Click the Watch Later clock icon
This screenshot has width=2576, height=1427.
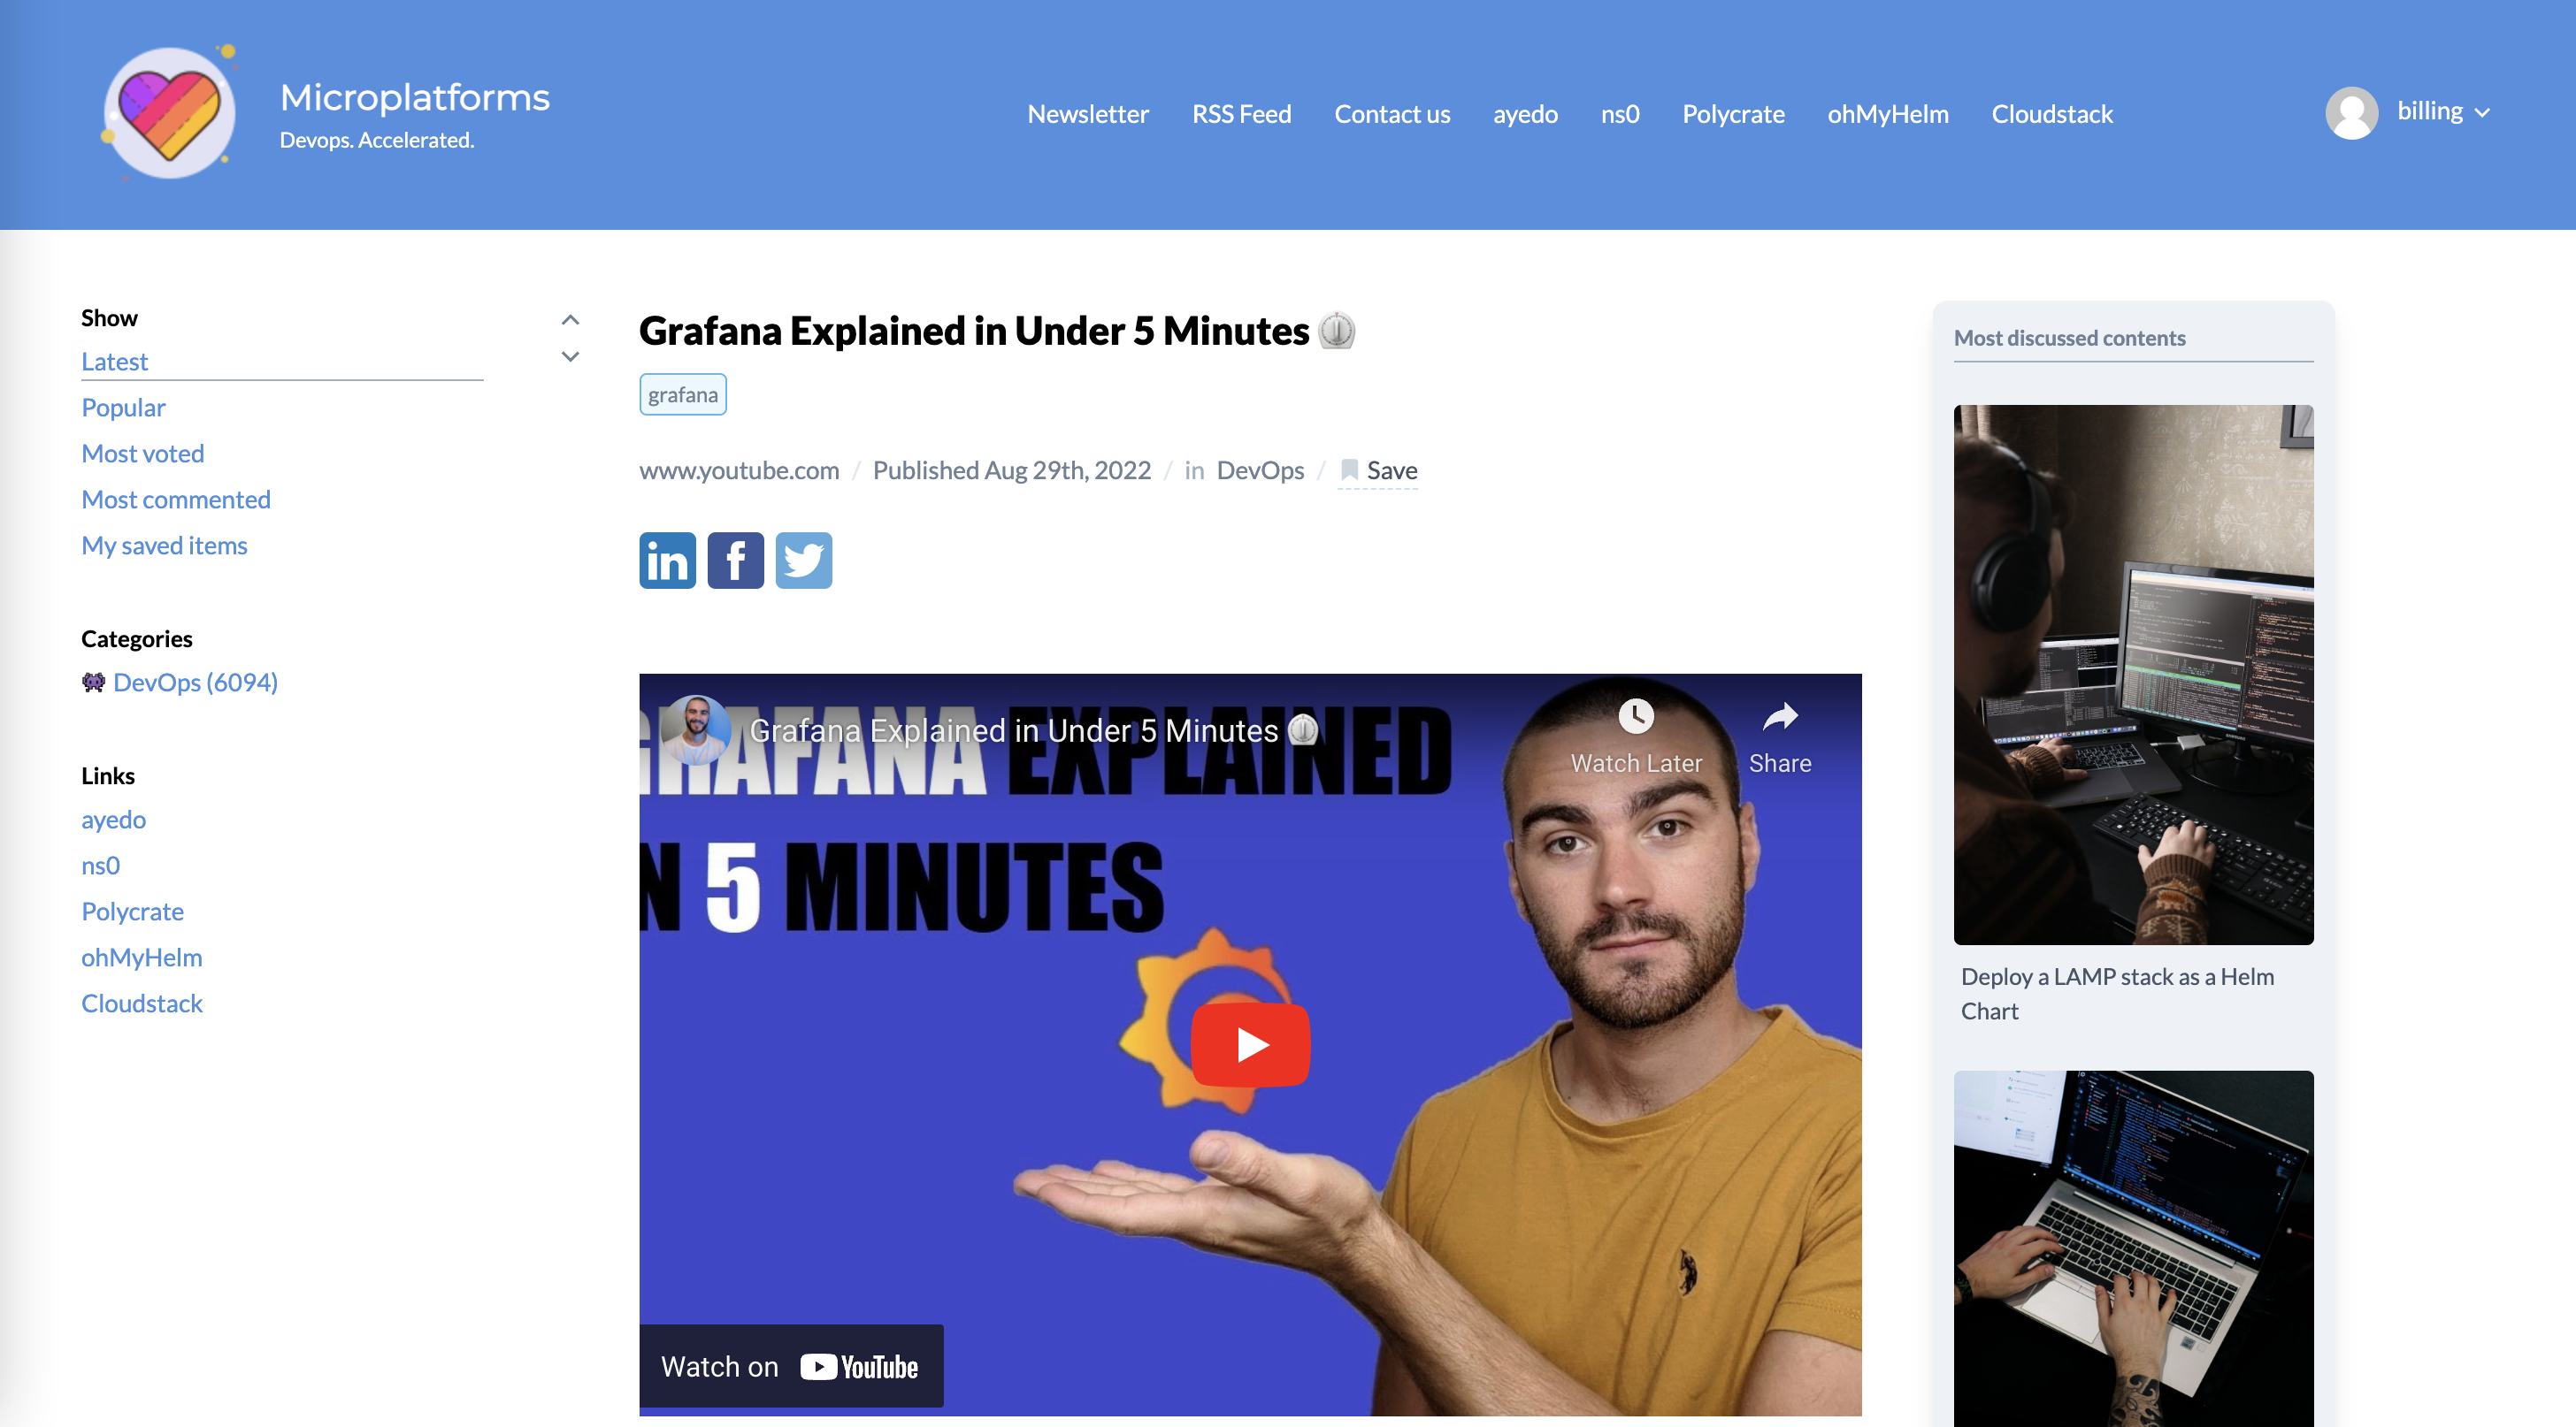pos(1636,715)
